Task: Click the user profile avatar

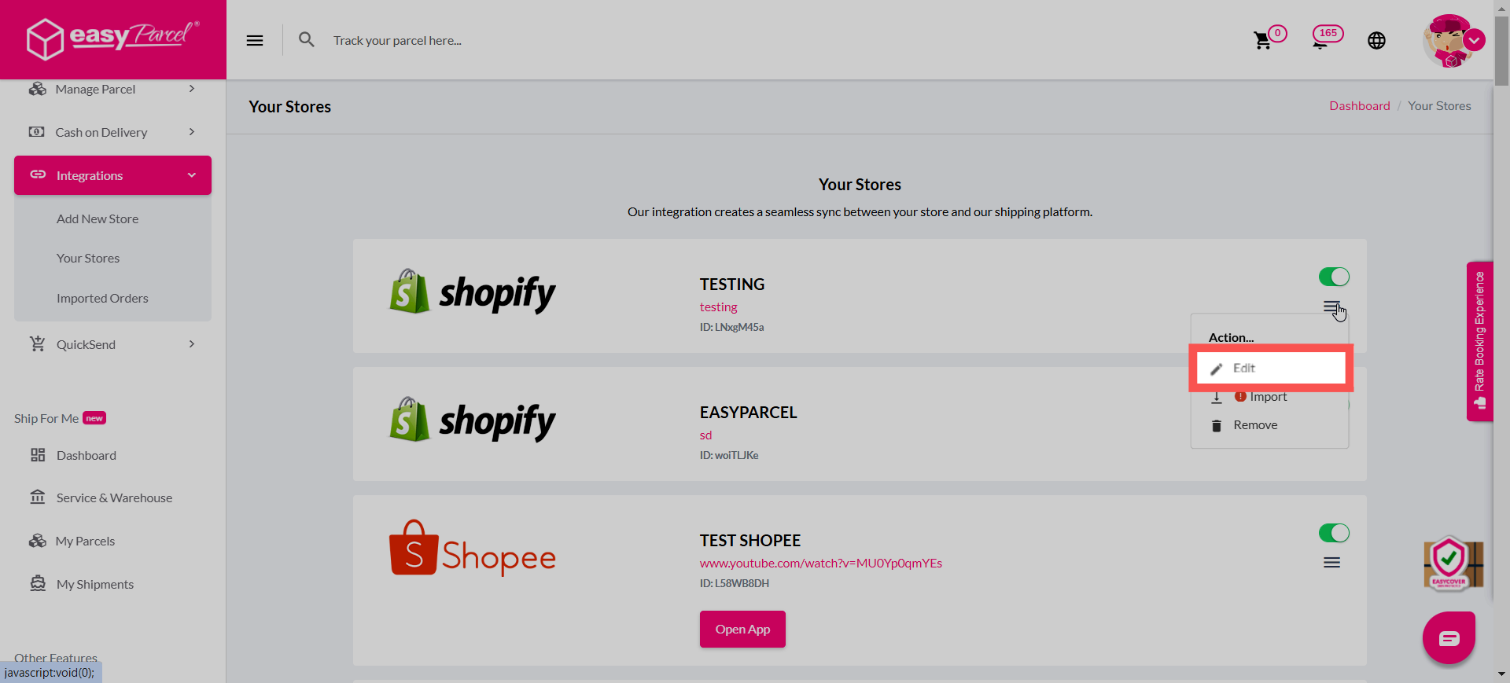Action: [x=1447, y=40]
